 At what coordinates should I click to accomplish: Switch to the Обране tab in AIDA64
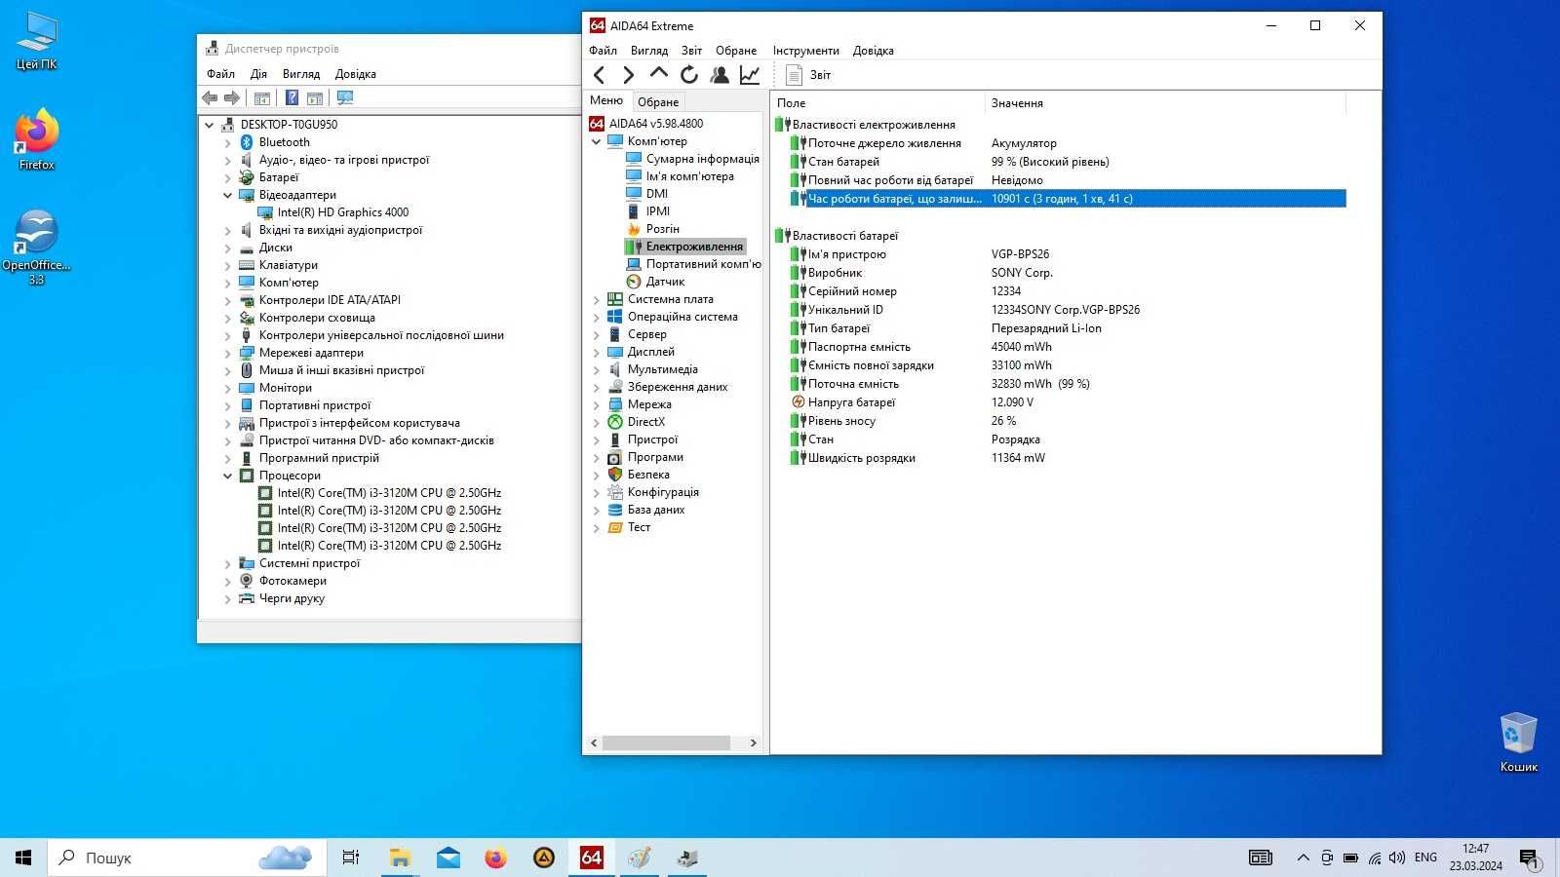click(x=658, y=102)
